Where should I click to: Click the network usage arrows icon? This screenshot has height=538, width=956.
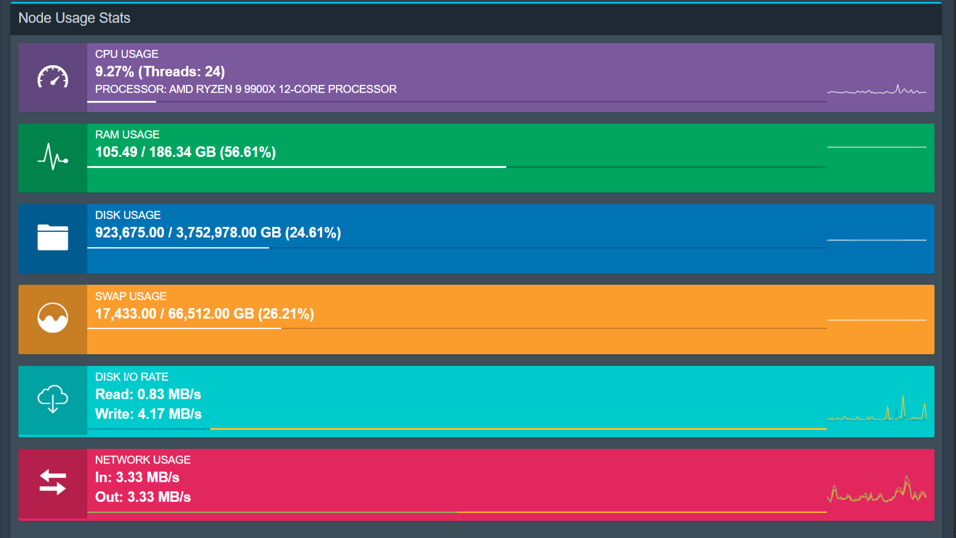click(53, 482)
